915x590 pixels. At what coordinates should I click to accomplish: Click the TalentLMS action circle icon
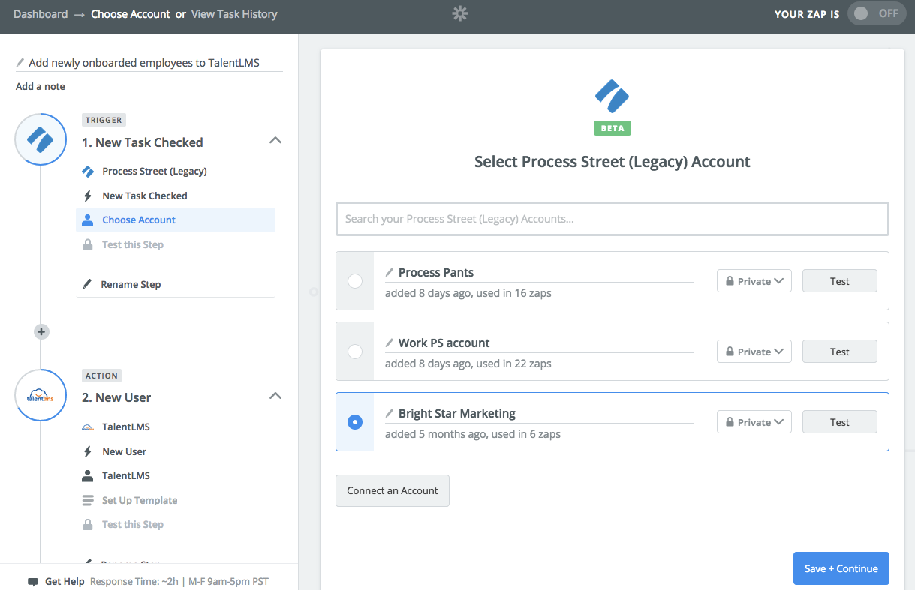(41, 395)
